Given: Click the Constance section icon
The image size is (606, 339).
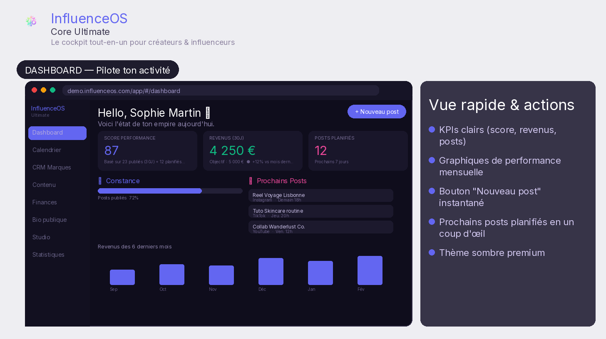Looking at the screenshot, I should click(x=100, y=181).
